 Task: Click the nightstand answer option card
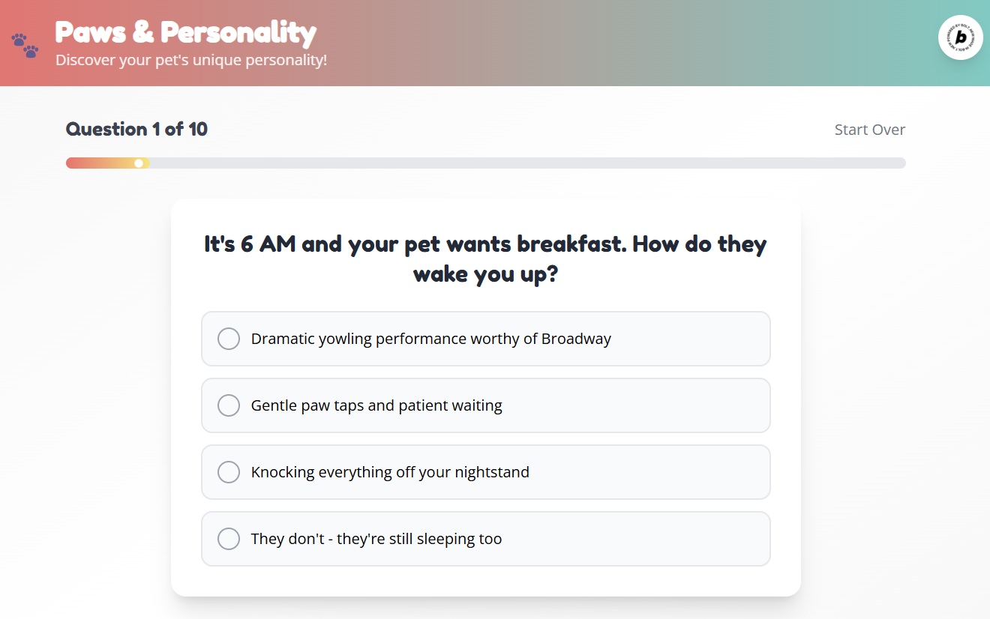click(x=485, y=472)
